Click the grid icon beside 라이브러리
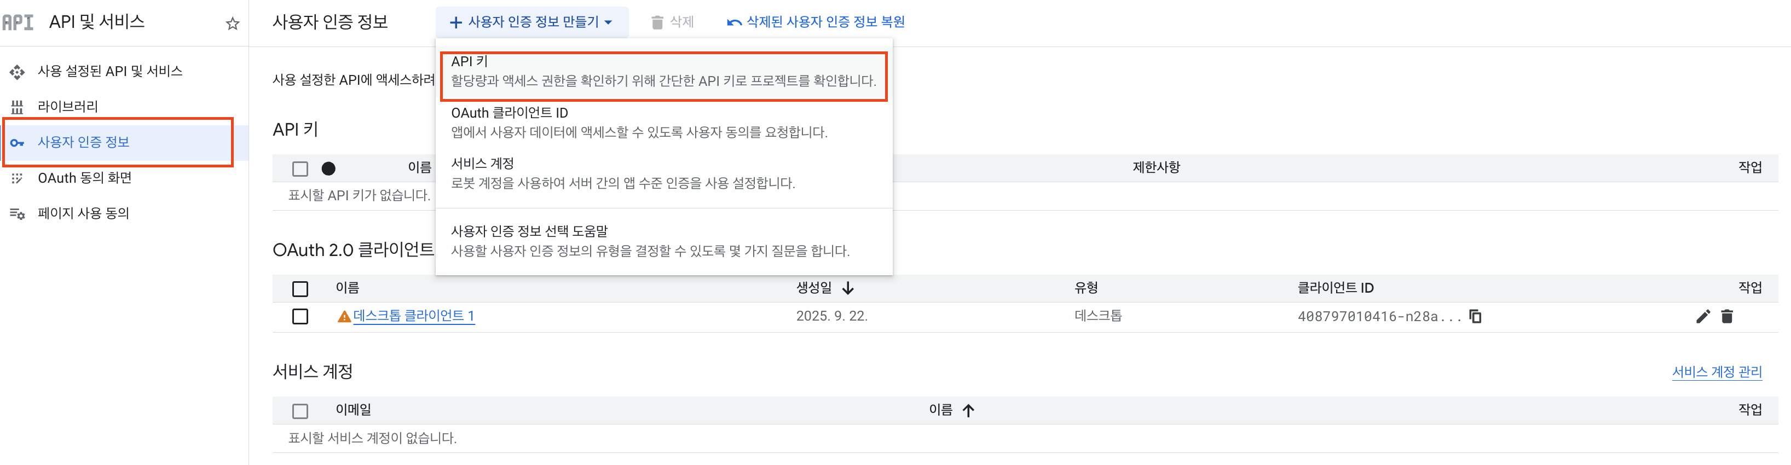The height and width of the screenshot is (465, 1791). pos(16,106)
